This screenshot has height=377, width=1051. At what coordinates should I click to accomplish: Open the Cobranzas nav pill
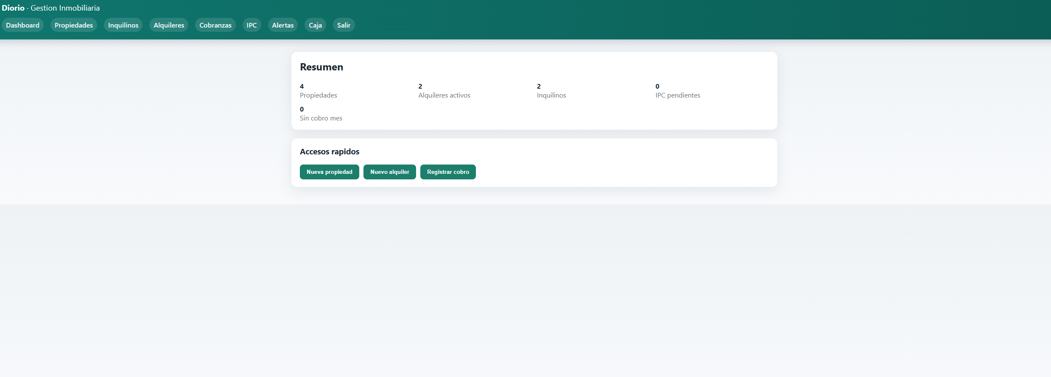[215, 25]
